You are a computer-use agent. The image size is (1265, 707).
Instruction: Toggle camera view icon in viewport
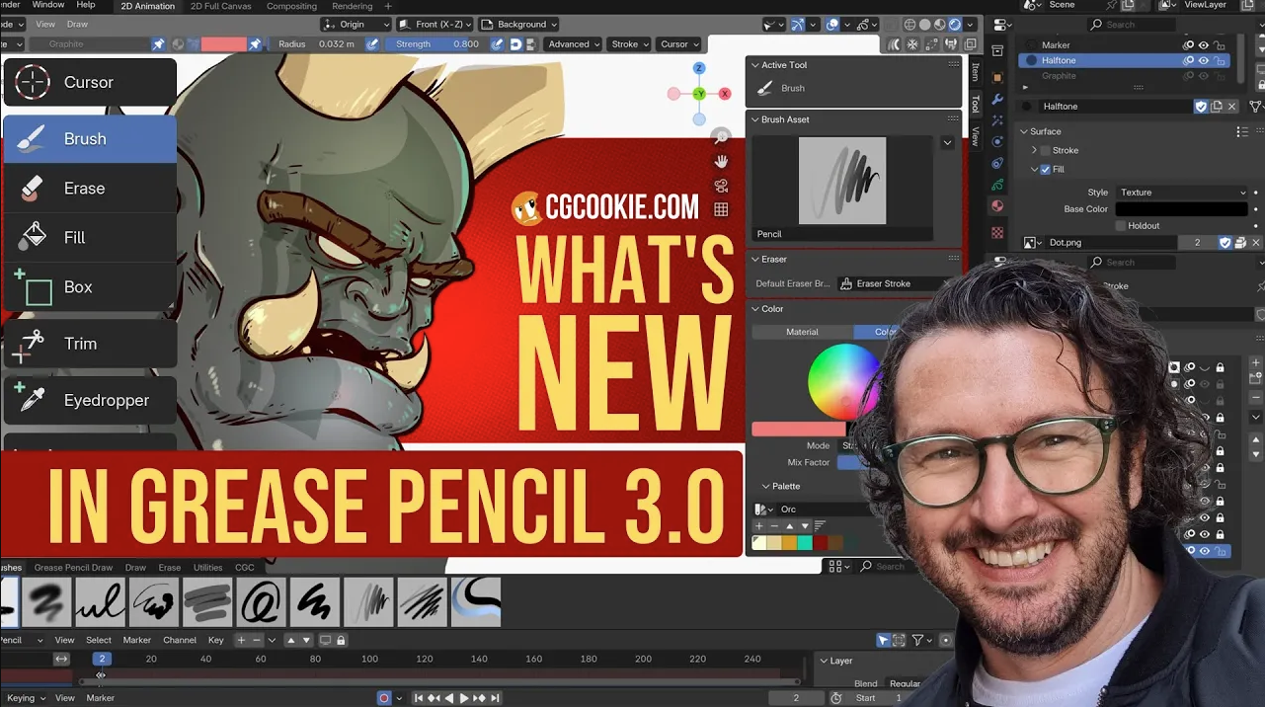pyautogui.click(x=722, y=186)
